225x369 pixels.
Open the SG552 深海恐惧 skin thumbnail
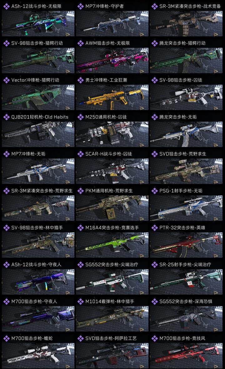click(186, 319)
